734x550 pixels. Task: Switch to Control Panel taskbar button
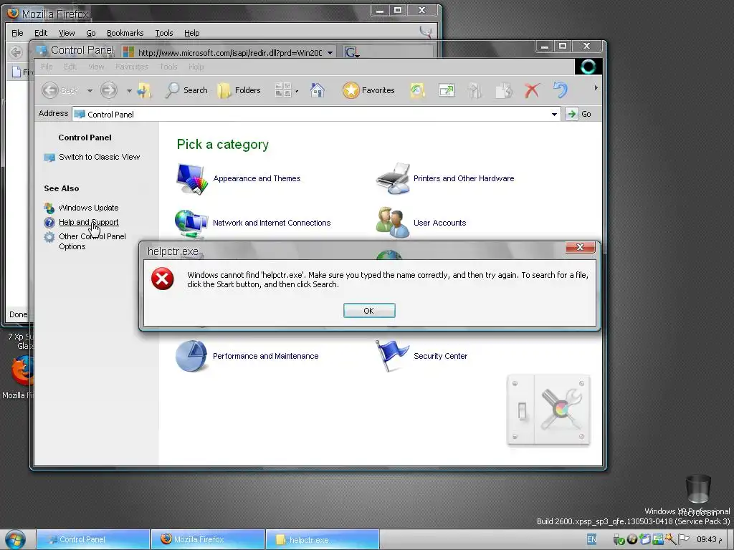click(93, 539)
